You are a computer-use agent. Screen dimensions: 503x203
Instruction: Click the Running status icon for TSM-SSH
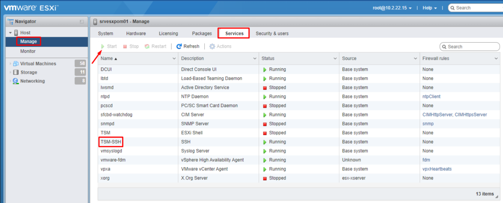(265, 142)
